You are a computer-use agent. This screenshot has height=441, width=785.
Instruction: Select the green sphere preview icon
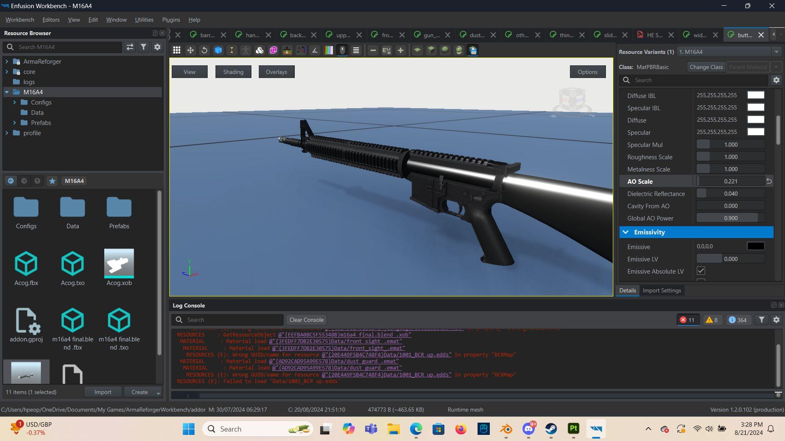coord(445,50)
